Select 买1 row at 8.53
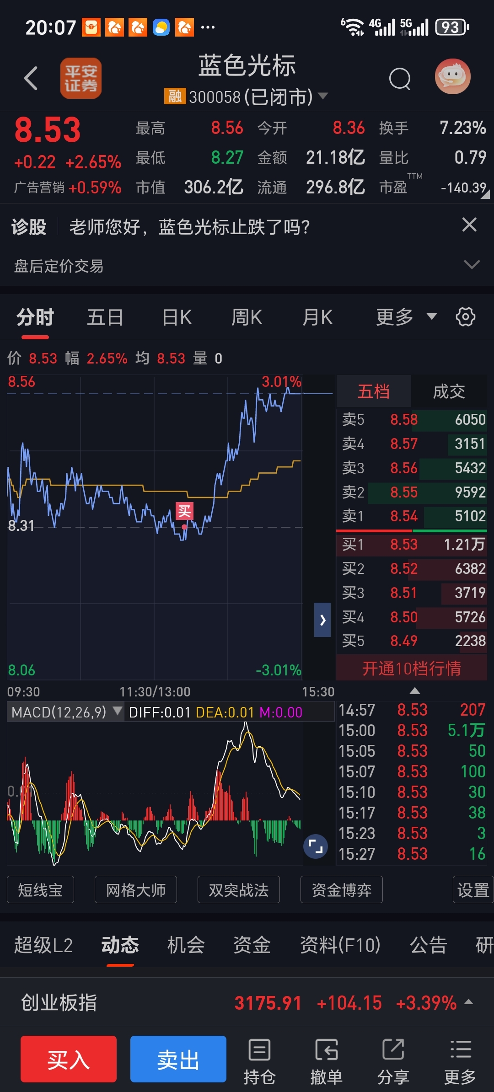This screenshot has width=494, height=1092. click(412, 544)
